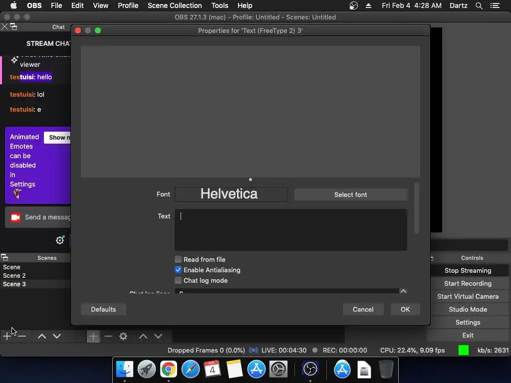Open the OBS application menu
This screenshot has width=511, height=383.
coord(34,5)
